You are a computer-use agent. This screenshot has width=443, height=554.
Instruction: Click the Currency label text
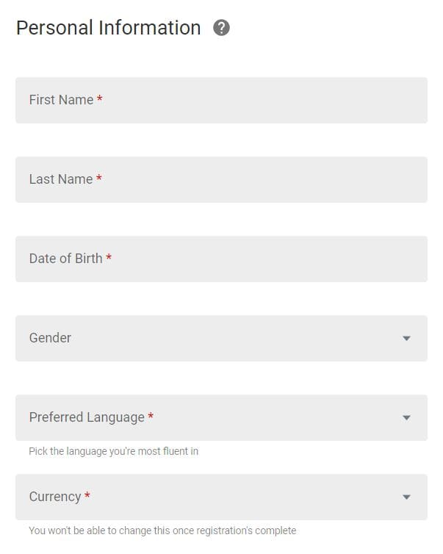[55, 497]
